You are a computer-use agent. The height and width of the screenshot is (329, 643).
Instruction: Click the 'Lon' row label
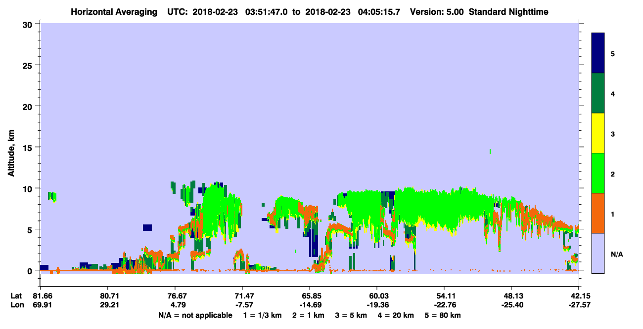(16, 305)
